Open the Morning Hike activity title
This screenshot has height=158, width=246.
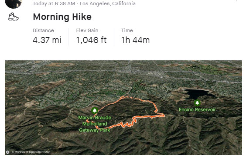tap(62, 17)
